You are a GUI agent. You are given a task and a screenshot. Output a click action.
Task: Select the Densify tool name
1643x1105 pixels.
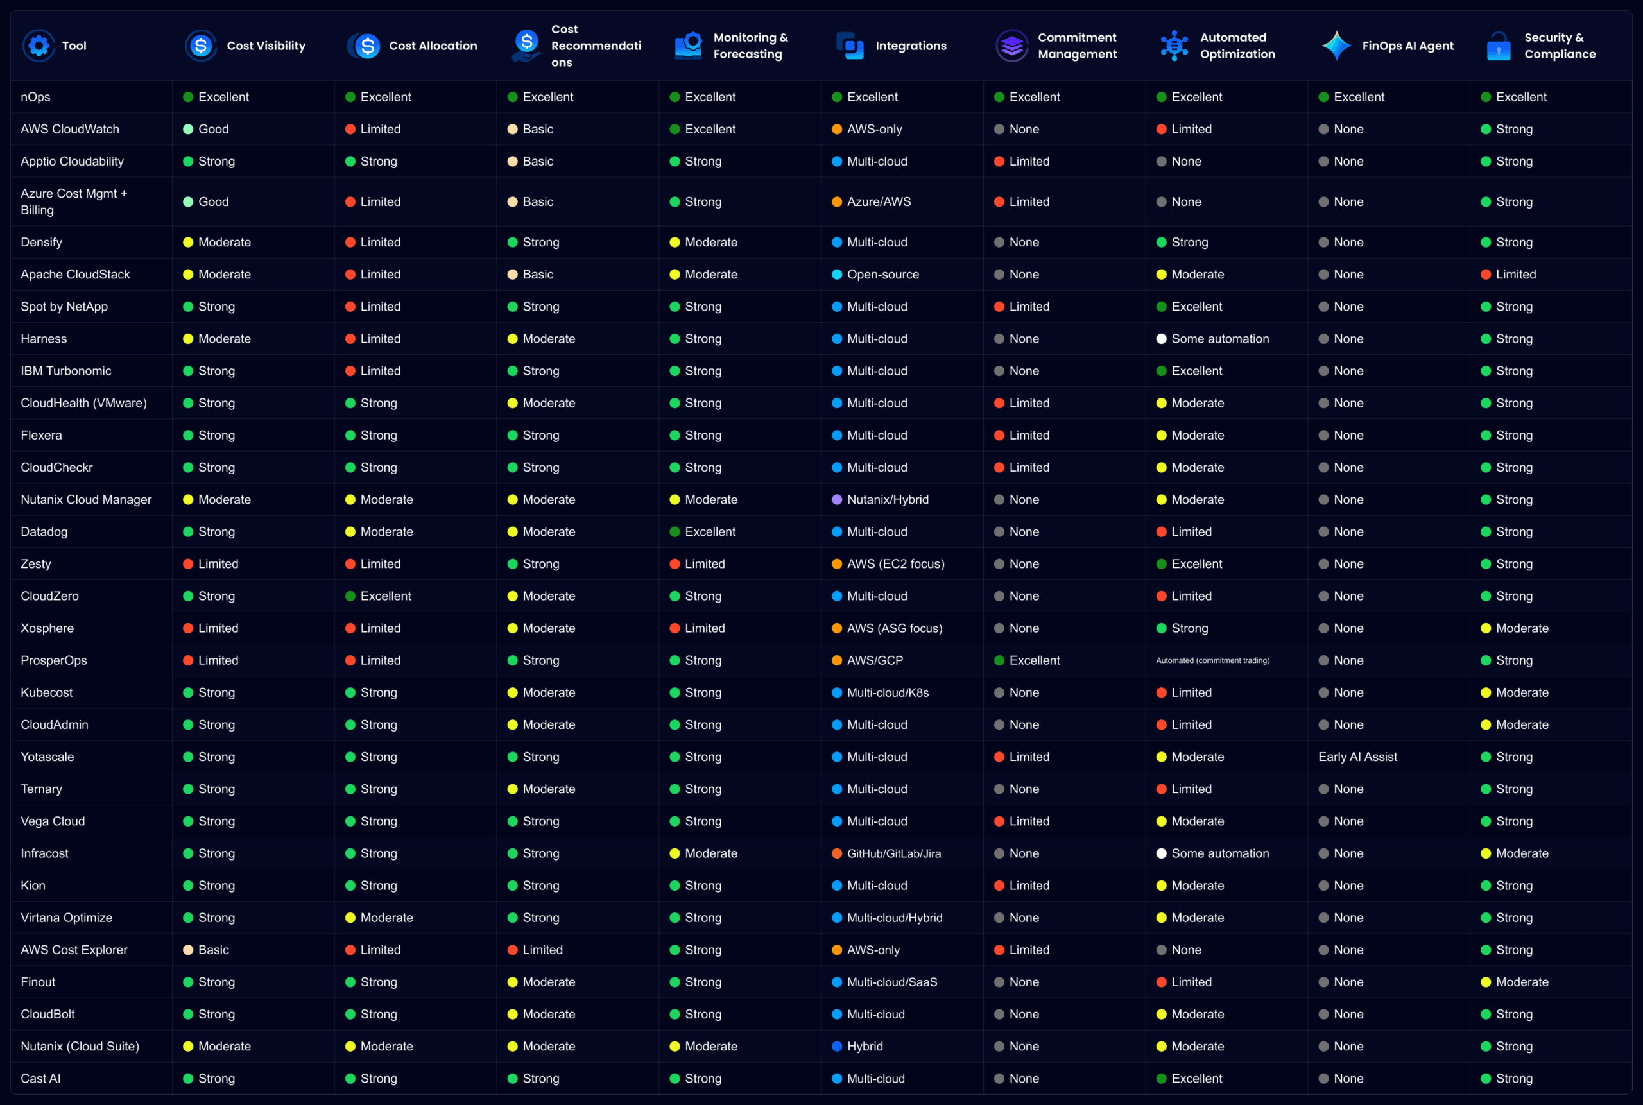41,243
